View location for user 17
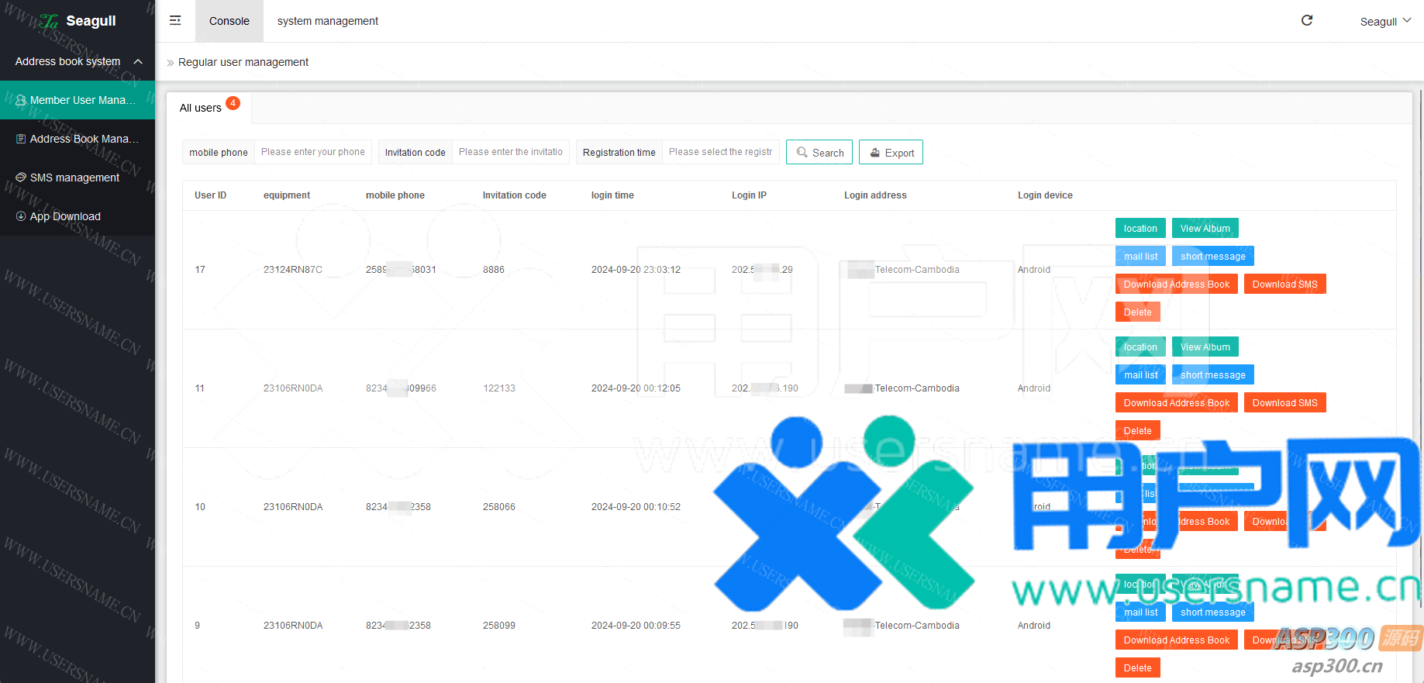 pos(1140,229)
